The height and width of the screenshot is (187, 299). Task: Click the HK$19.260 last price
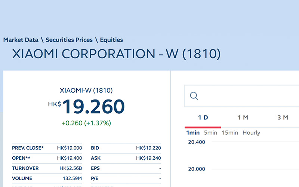86,107
